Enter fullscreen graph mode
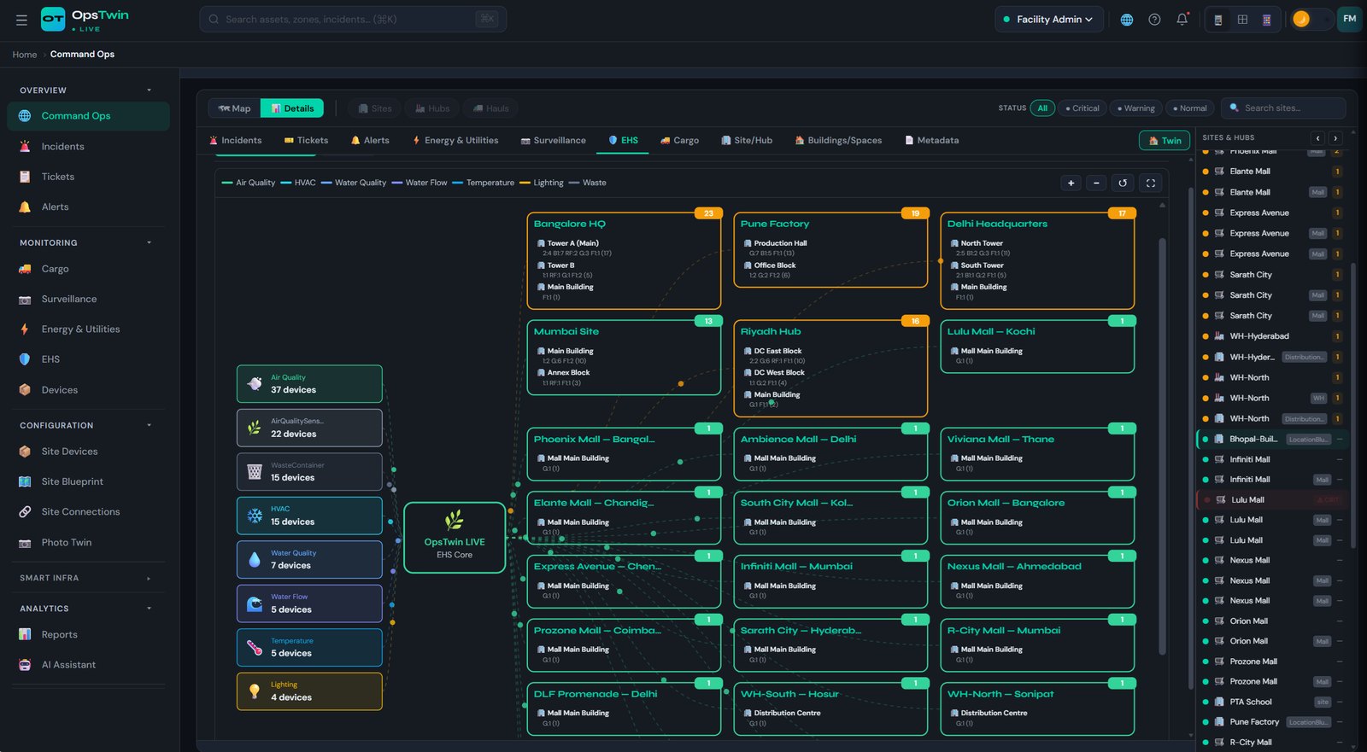The width and height of the screenshot is (1367, 752). [x=1150, y=183]
